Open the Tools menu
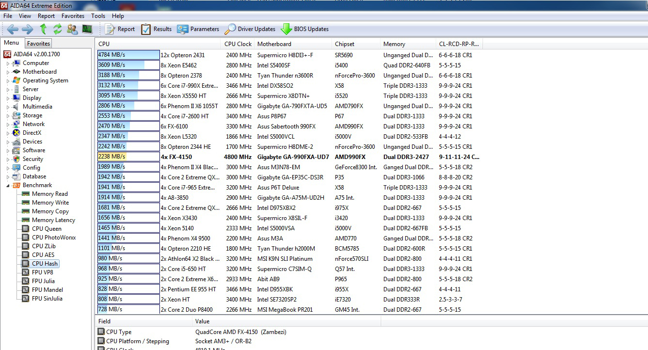 tap(98, 16)
